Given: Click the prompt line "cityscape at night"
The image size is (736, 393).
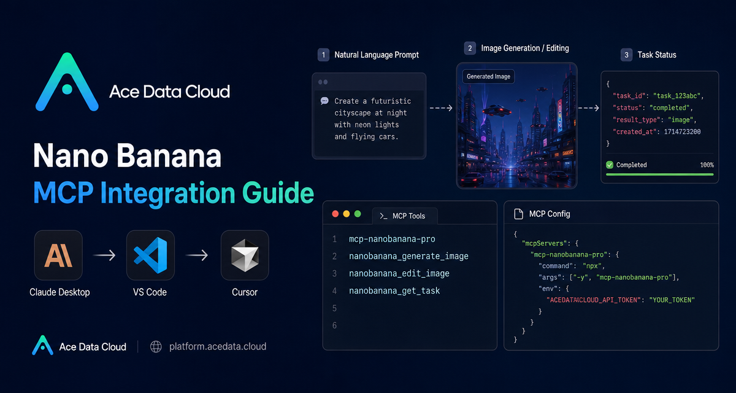Looking at the screenshot, I should (370, 113).
